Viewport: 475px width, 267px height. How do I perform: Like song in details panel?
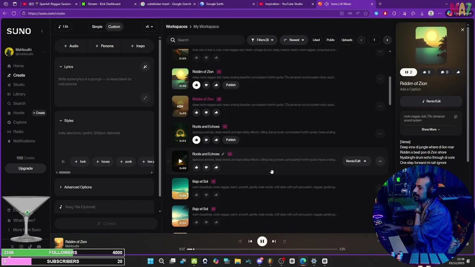click(427, 72)
